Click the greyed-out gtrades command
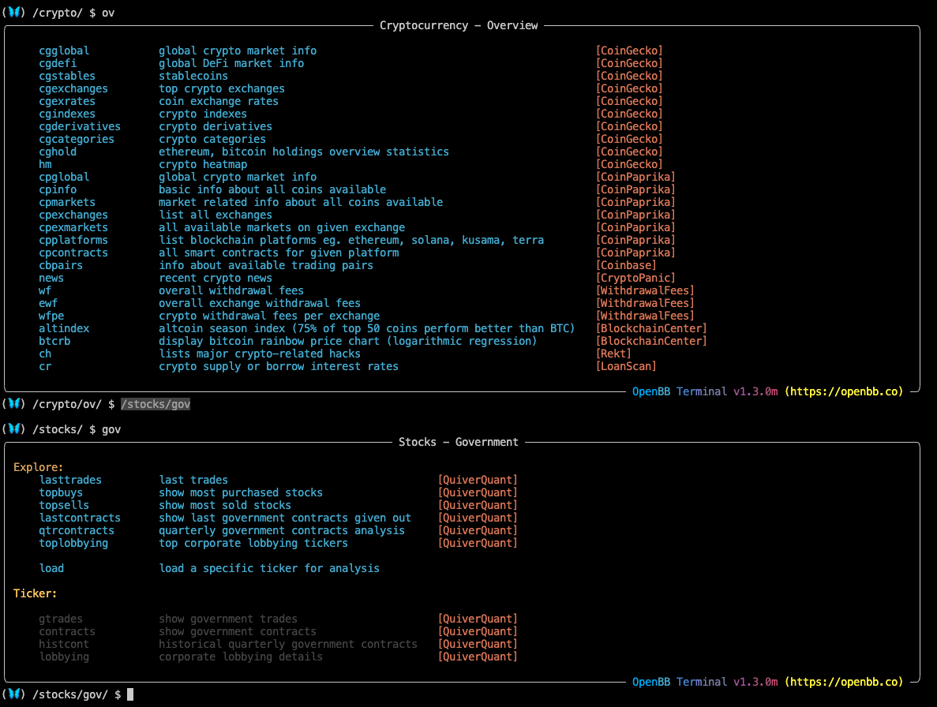This screenshot has height=707, width=937. point(61,619)
